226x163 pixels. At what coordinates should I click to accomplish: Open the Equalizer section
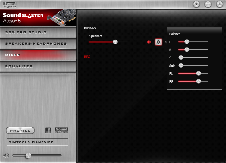tap(38, 66)
